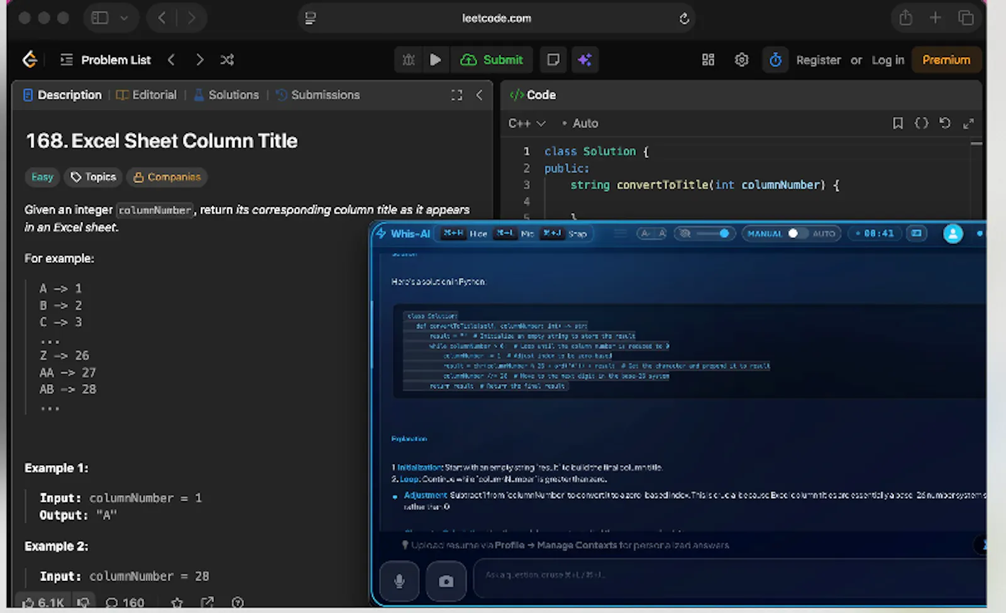Submit the solution
This screenshot has height=613, width=1006.
coord(492,60)
